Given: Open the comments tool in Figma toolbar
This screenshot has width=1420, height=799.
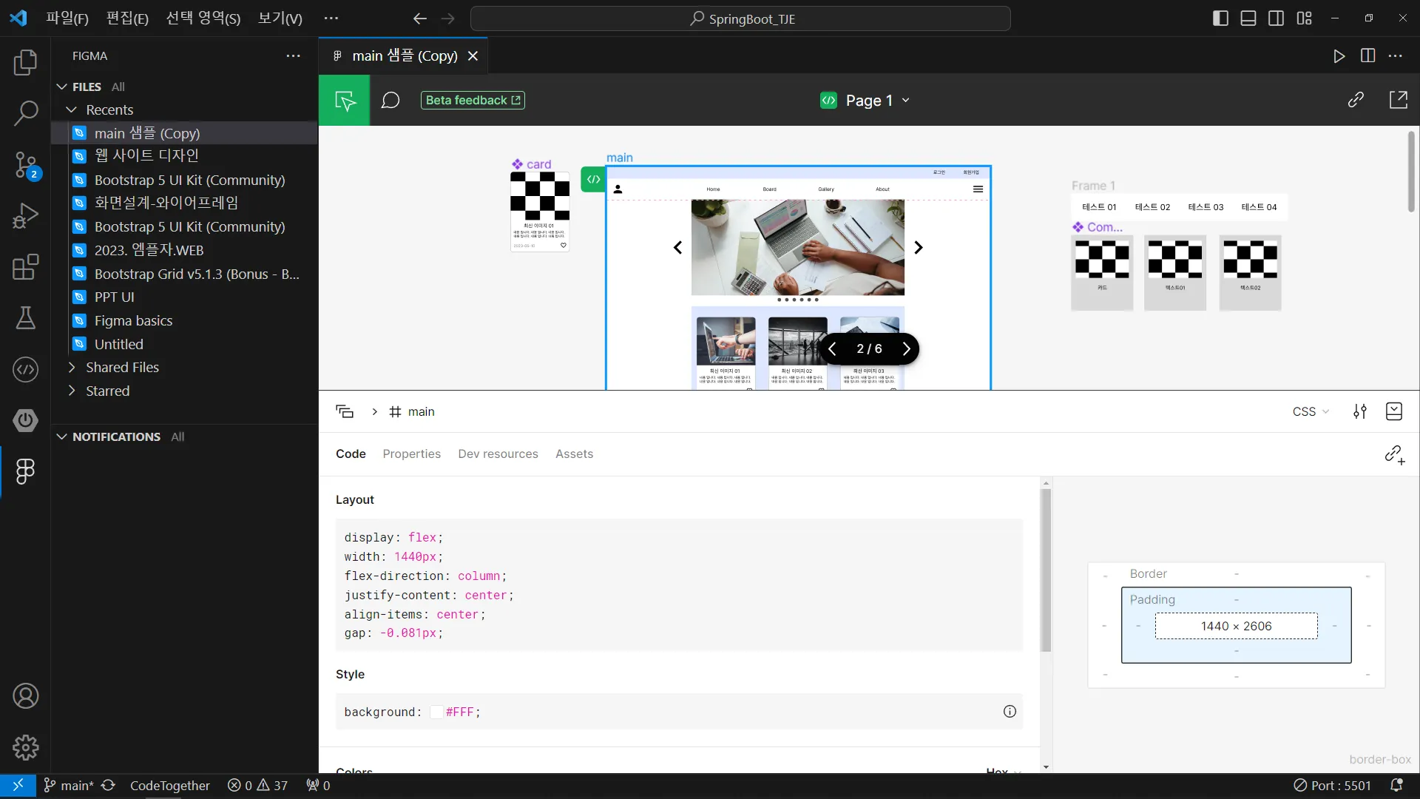Looking at the screenshot, I should point(390,100).
